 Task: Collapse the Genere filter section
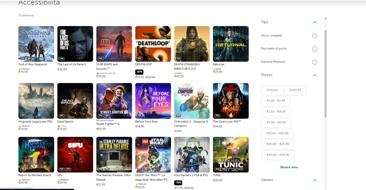click(x=315, y=180)
